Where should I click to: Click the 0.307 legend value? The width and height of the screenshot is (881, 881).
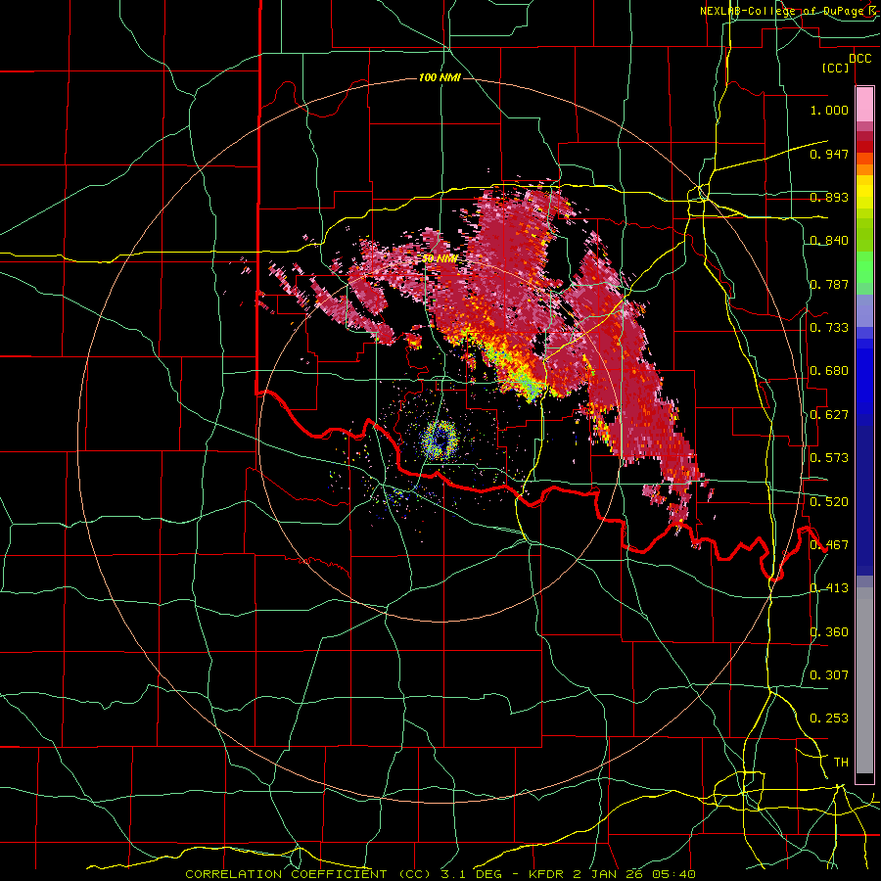tap(829, 674)
